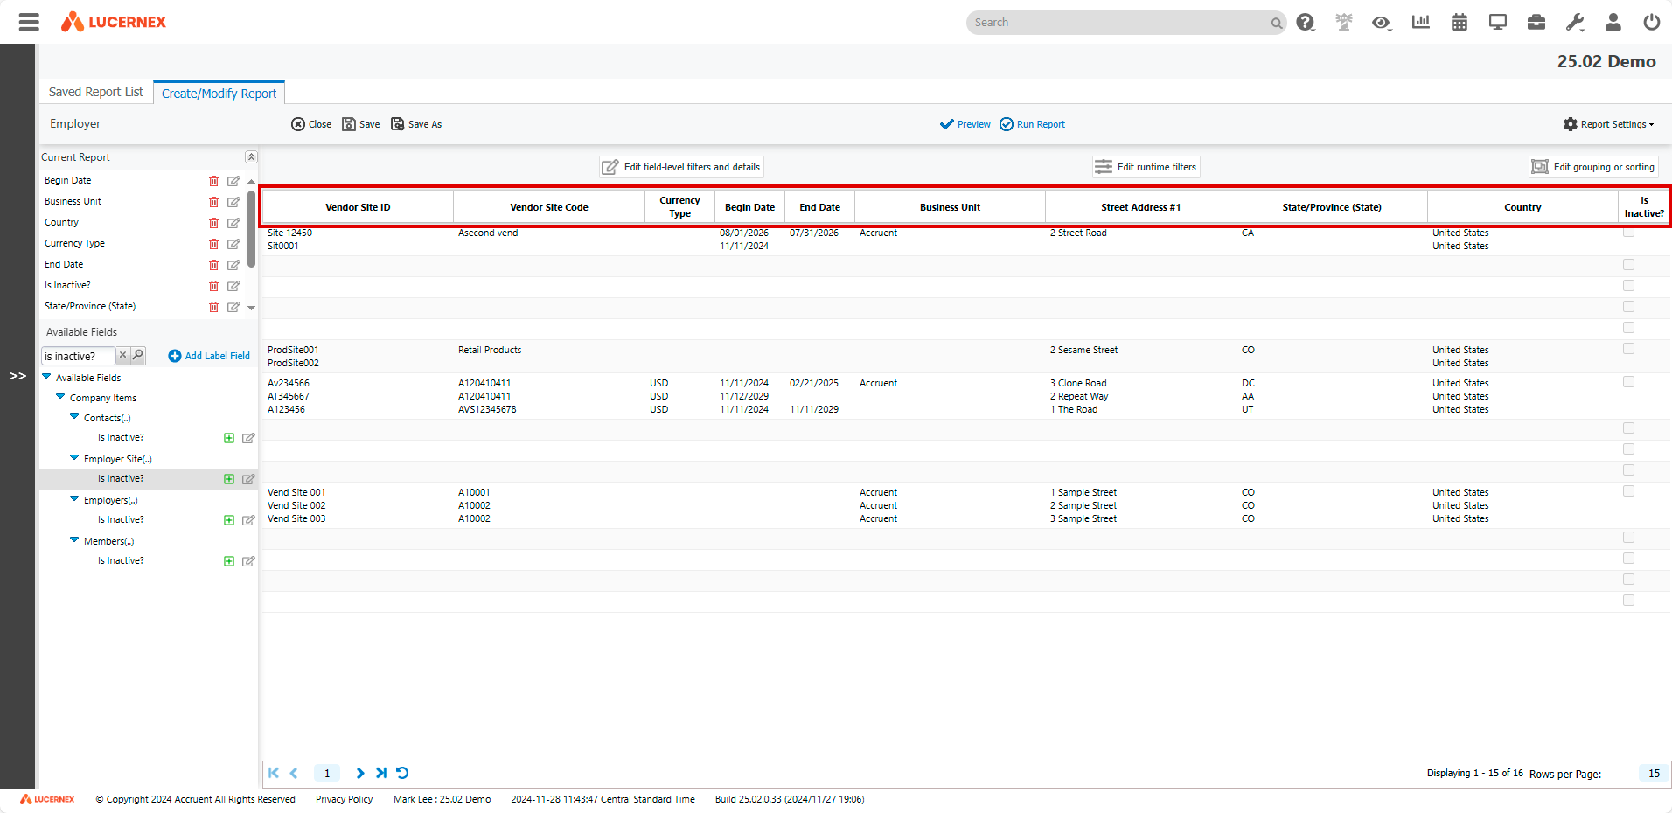Collapse the Employer Site(..) tree node
The width and height of the screenshot is (1672, 813).
(x=74, y=457)
